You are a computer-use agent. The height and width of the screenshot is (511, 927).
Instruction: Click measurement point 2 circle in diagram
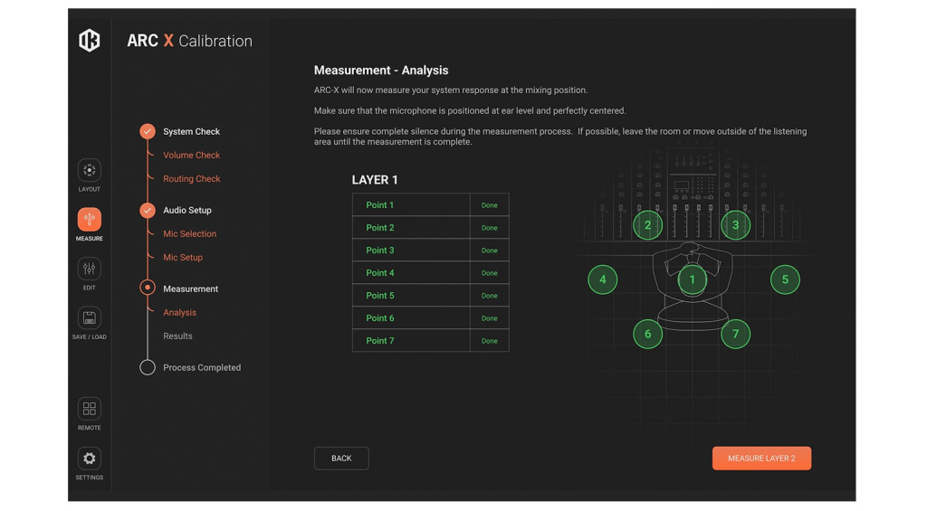(648, 225)
